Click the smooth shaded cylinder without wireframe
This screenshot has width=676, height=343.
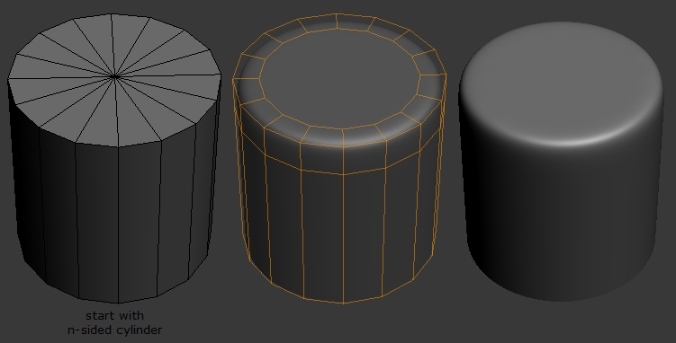[x=562, y=162]
